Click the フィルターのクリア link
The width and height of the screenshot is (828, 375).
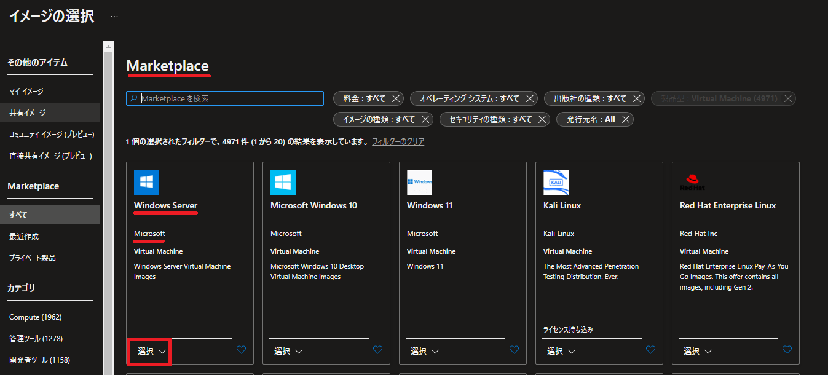click(398, 141)
